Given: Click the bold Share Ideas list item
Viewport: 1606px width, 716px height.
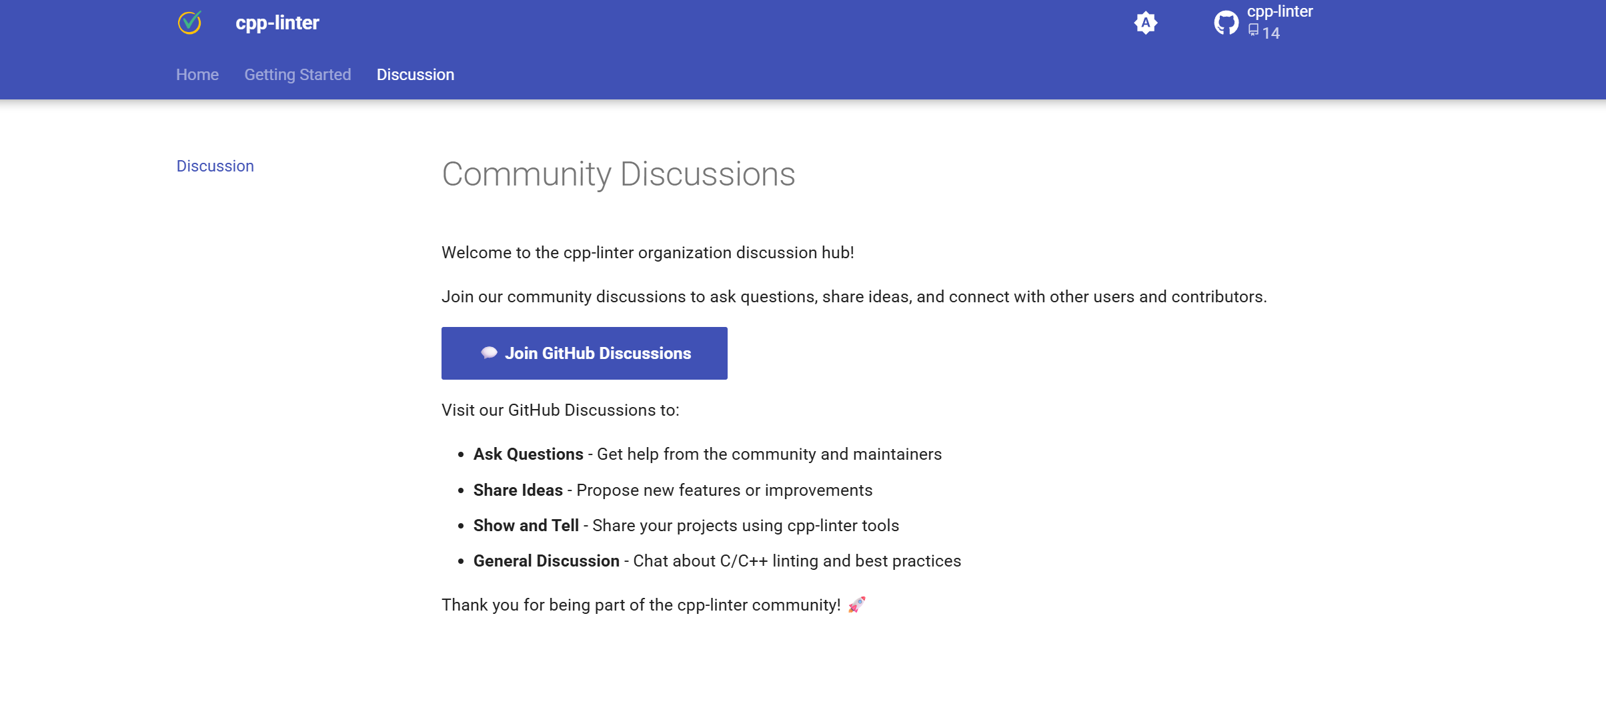Looking at the screenshot, I should [518, 490].
